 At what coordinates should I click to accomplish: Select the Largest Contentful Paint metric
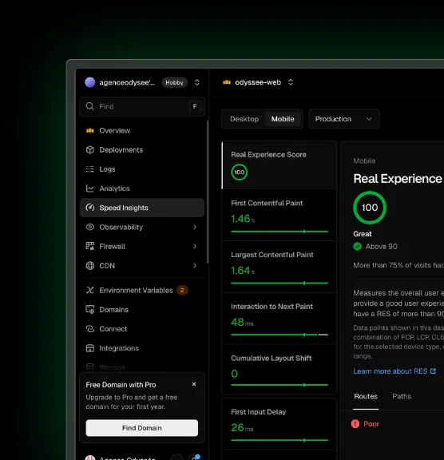(x=279, y=267)
